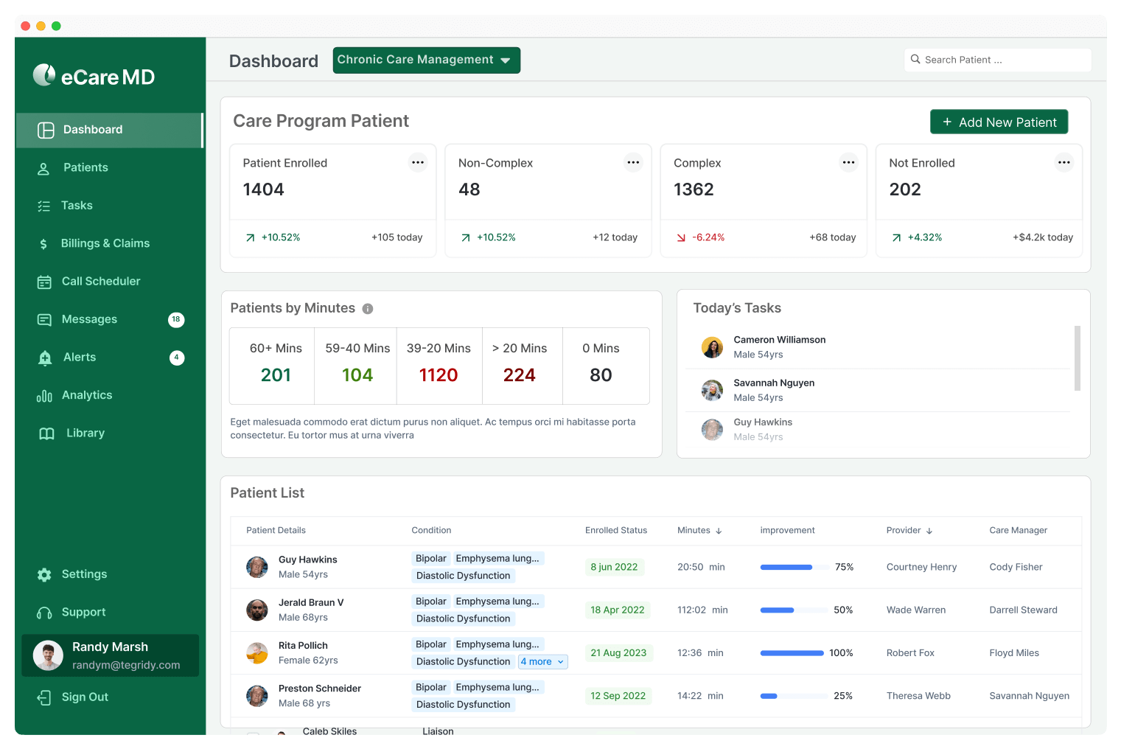
Task: Open options menu on Not Enrolled card
Action: (x=1064, y=162)
